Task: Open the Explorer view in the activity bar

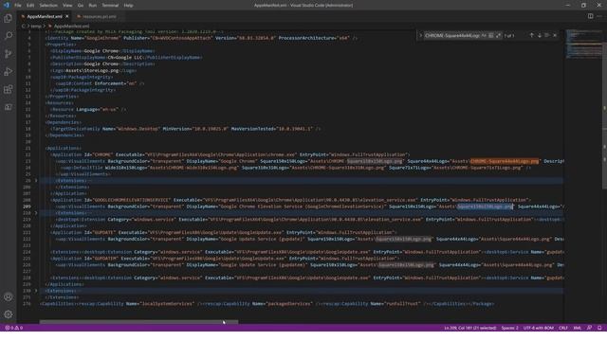Action: point(9,18)
